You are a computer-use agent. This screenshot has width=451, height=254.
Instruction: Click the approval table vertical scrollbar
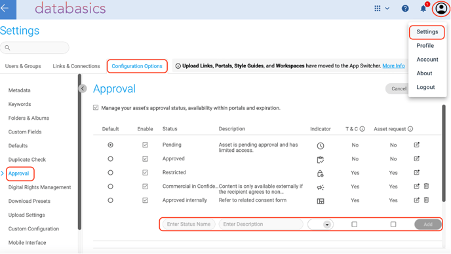coord(444,153)
